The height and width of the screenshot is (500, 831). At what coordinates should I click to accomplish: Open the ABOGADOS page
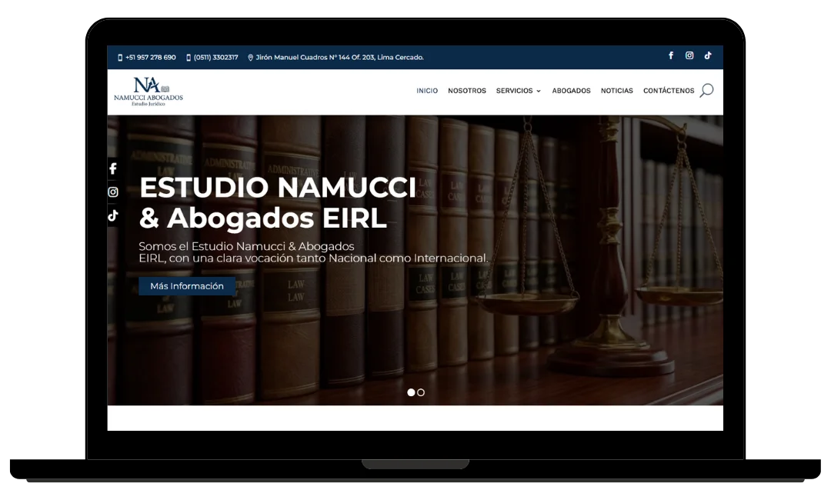tap(571, 91)
